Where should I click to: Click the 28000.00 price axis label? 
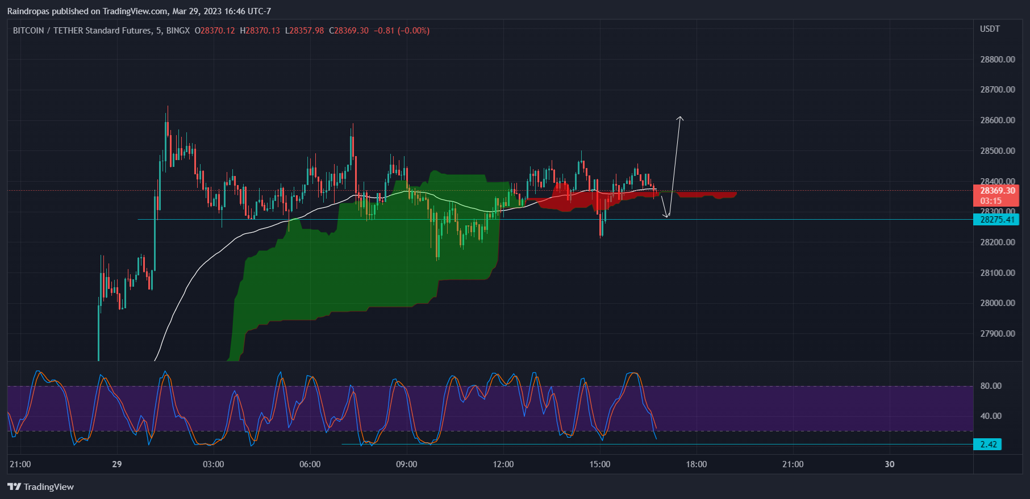[x=997, y=303]
